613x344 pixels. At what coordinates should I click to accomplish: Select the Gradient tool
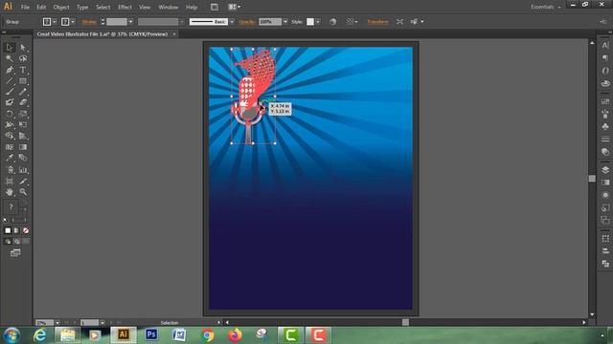[x=23, y=147]
